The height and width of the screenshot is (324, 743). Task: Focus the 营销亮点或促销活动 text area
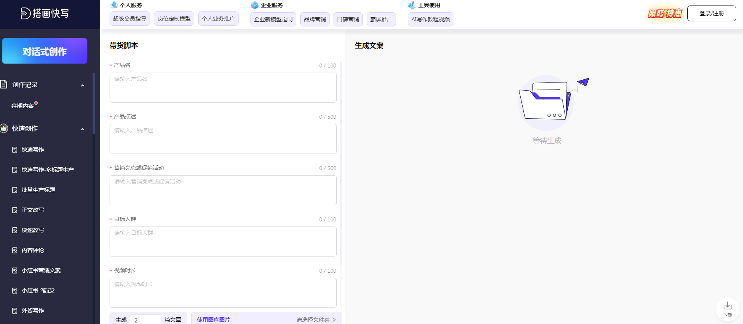(223, 190)
